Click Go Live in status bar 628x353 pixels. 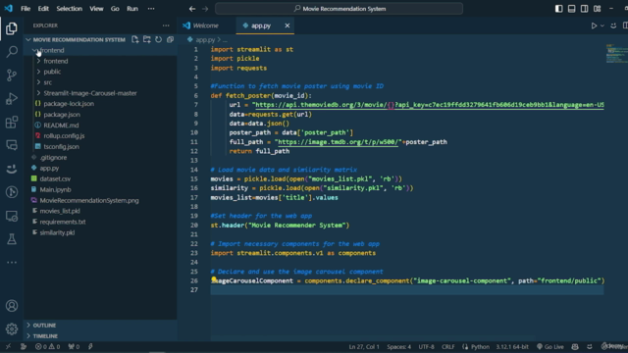click(549, 346)
